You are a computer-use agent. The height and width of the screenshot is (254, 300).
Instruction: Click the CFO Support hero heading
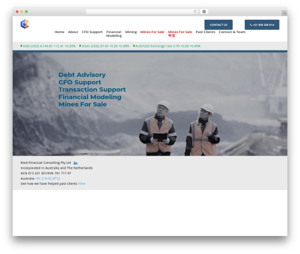click(x=80, y=82)
